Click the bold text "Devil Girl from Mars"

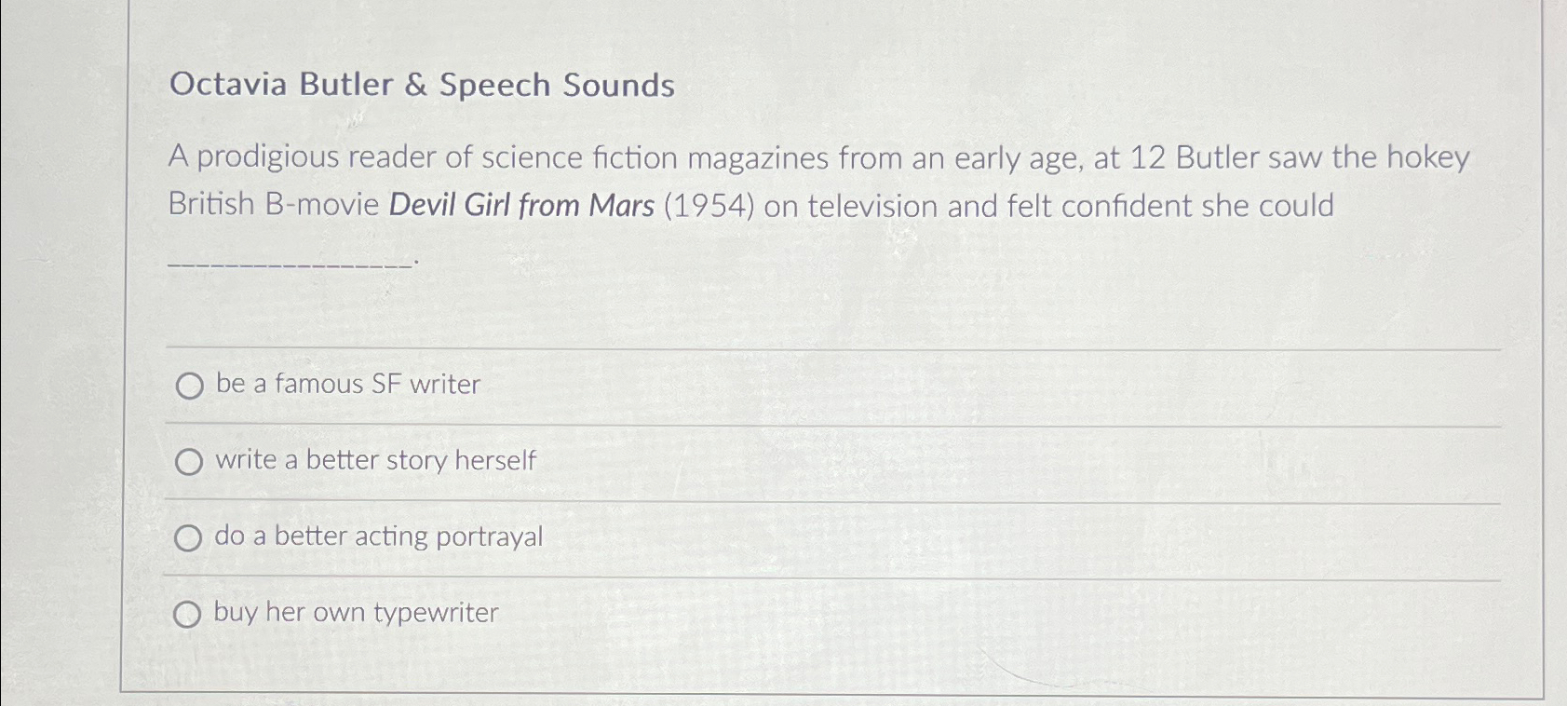point(519,207)
